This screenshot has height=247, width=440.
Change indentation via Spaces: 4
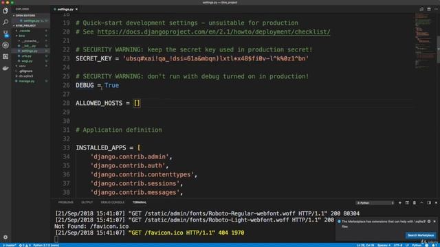point(384,245)
